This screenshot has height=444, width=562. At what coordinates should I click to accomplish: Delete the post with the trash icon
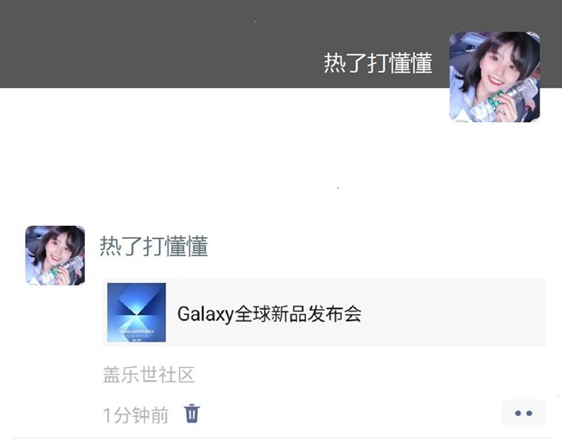(x=192, y=414)
